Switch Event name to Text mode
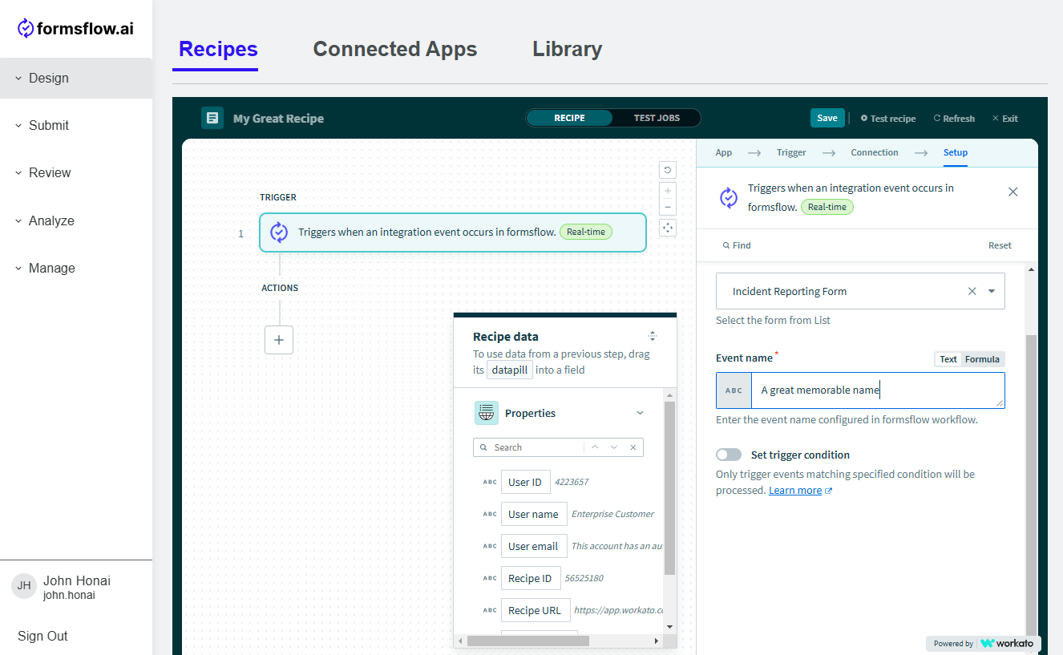 (948, 359)
